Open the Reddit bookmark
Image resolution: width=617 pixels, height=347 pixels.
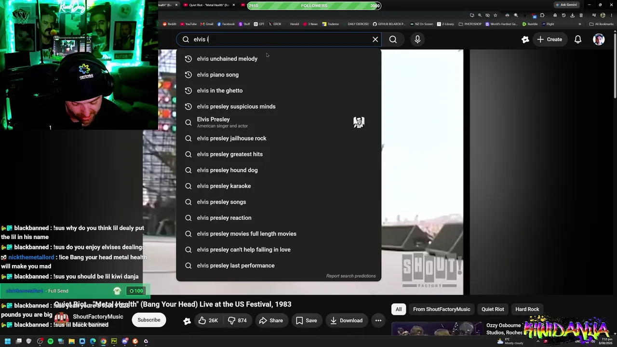pos(170,24)
